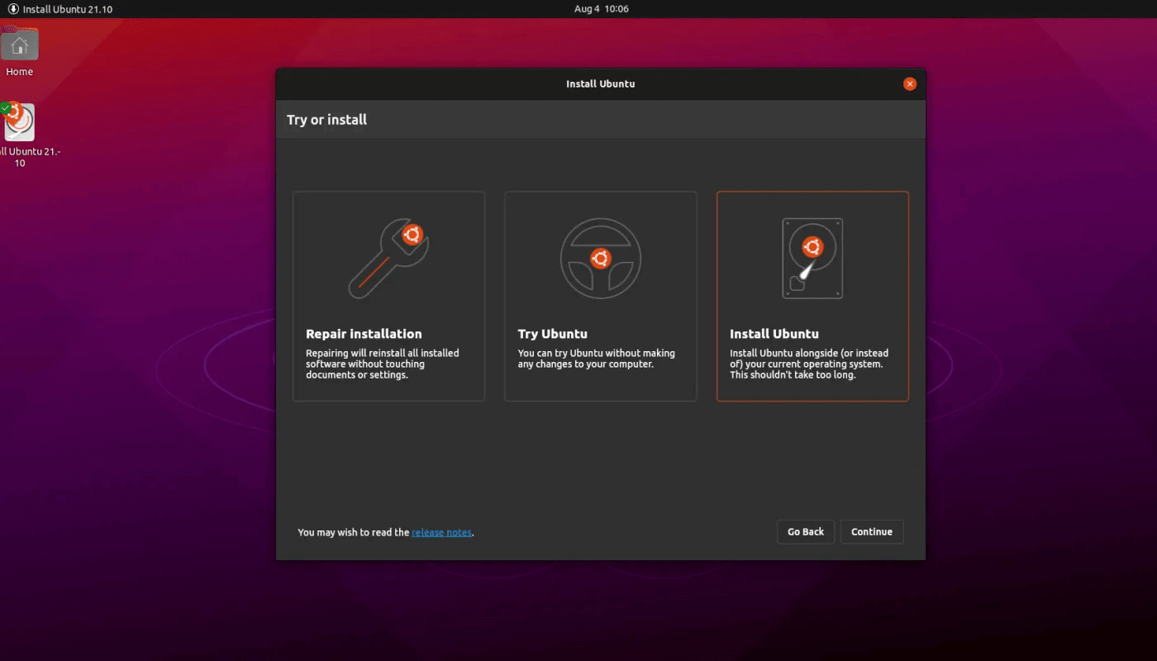This screenshot has width=1157, height=661.
Task: Close the Install Ubuntu window
Action: coord(910,84)
